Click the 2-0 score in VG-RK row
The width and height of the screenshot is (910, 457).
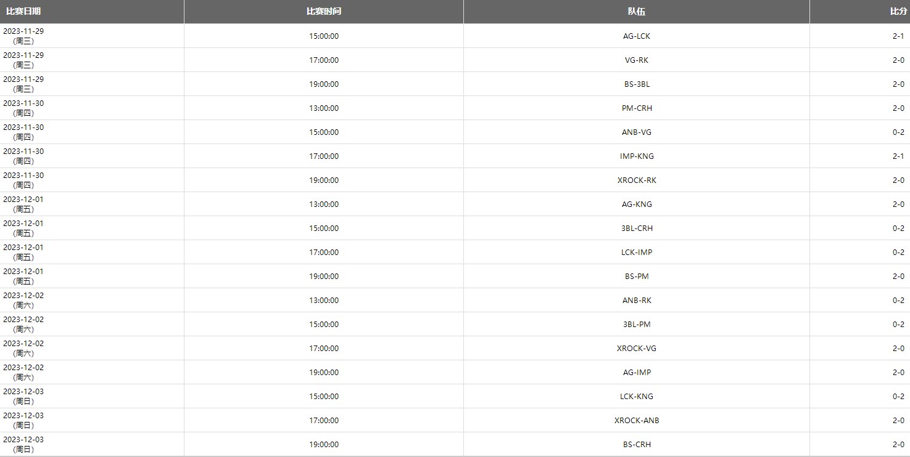pos(898,60)
